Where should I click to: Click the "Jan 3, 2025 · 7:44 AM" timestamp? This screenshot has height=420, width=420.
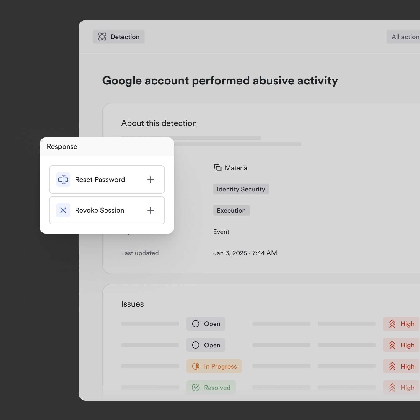click(245, 253)
